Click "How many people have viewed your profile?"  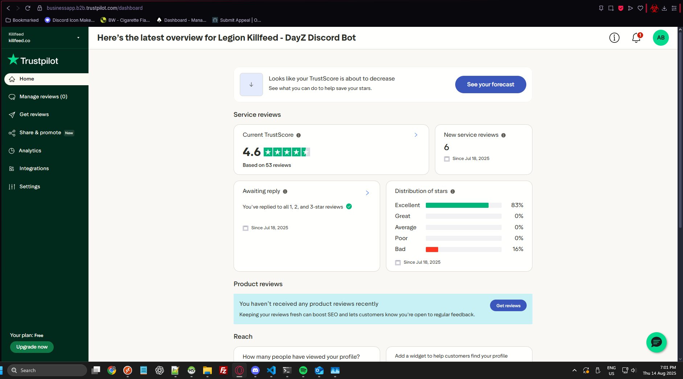[301, 357]
